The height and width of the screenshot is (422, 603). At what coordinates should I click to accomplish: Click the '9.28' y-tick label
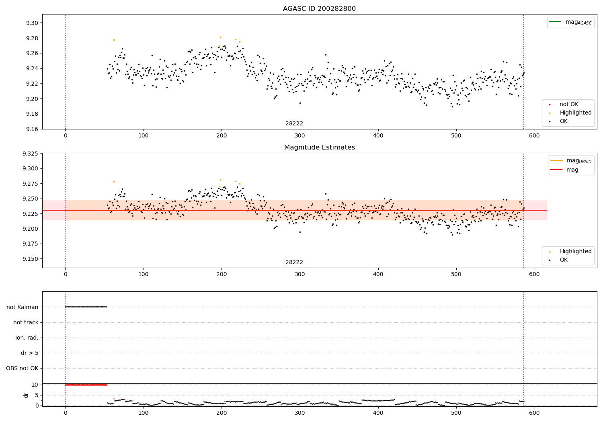tap(32, 38)
